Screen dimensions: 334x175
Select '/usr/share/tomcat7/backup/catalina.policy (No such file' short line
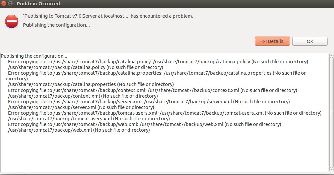[x=86, y=67]
